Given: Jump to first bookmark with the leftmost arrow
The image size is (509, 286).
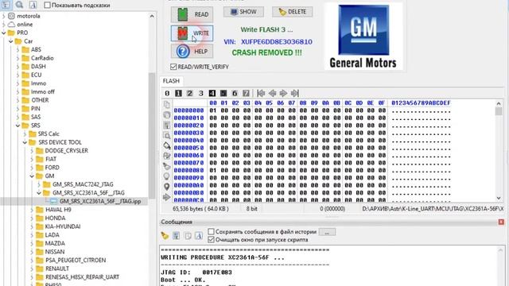Looking at the screenshot, I should [x=261, y=94].
